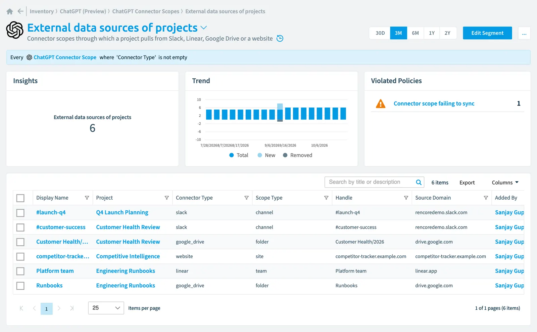Image resolution: width=537 pixels, height=332 pixels.
Task: Click the search magnifier icon
Action: click(419, 182)
